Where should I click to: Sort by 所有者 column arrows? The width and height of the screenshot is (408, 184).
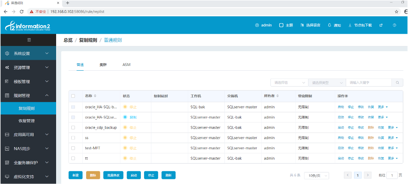277,96
